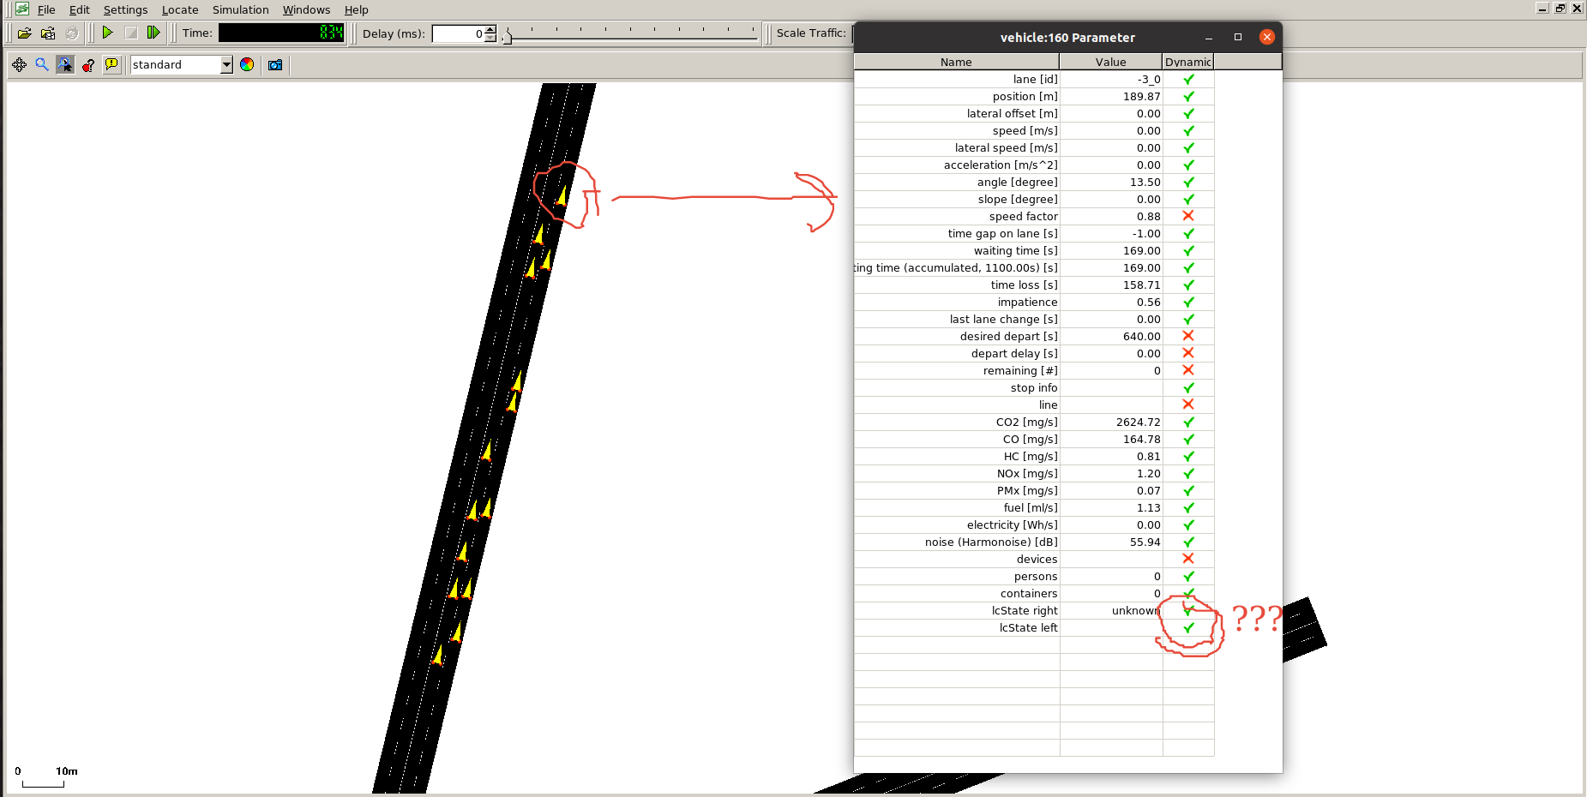The height and width of the screenshot is (797, 1587).
Task: Open a simulation configuration via the folder icon
Action: pyautogui.click(x=26, y=33)
